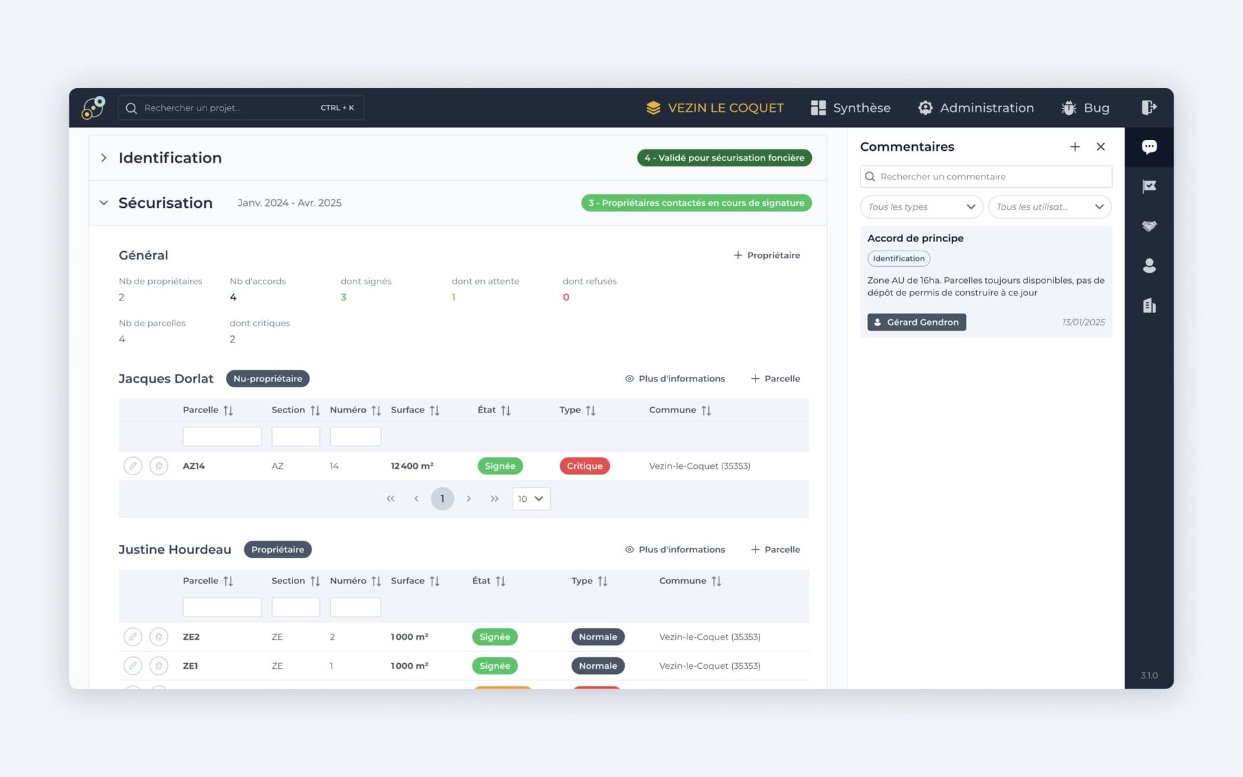The height and width of the screenshot is (777, 1243).
Task: Open the buildings icon in the sidebar
Action: click(1149, 306)
